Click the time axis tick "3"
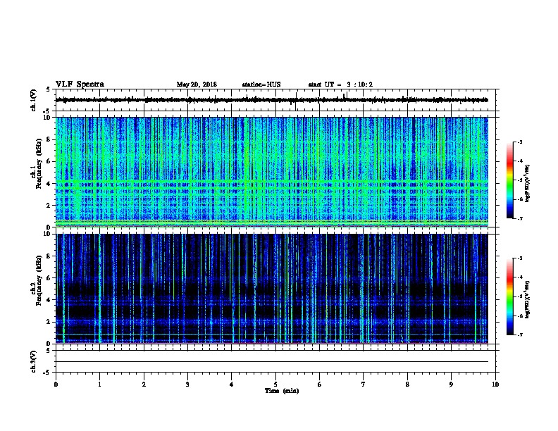This screenshot has height=431, width=558. (x=187, y=384)
